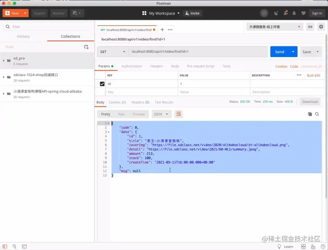The image size is (328, 250).
Task: Add a new request tab with plus icon
Action: click(x=162, y=30)
